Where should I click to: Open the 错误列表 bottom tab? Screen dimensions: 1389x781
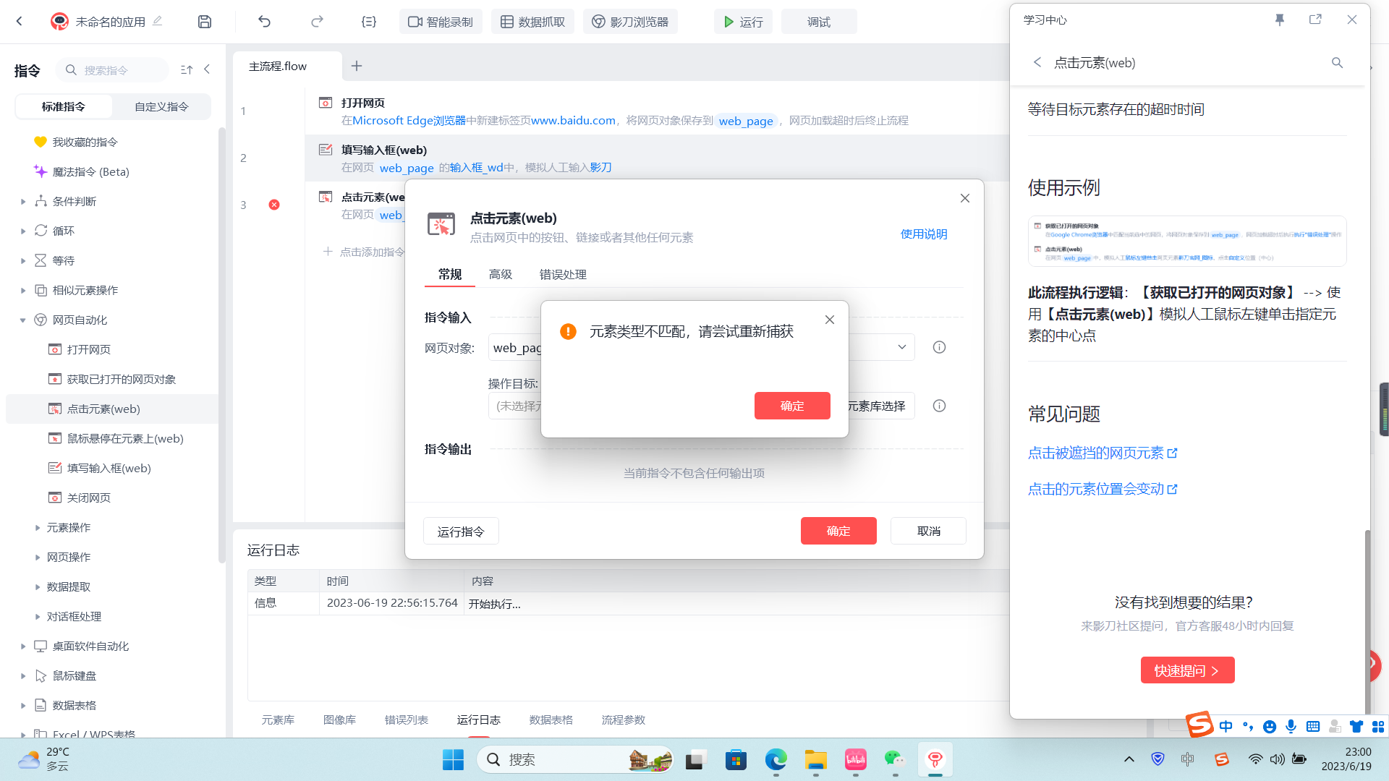point(406,720)
